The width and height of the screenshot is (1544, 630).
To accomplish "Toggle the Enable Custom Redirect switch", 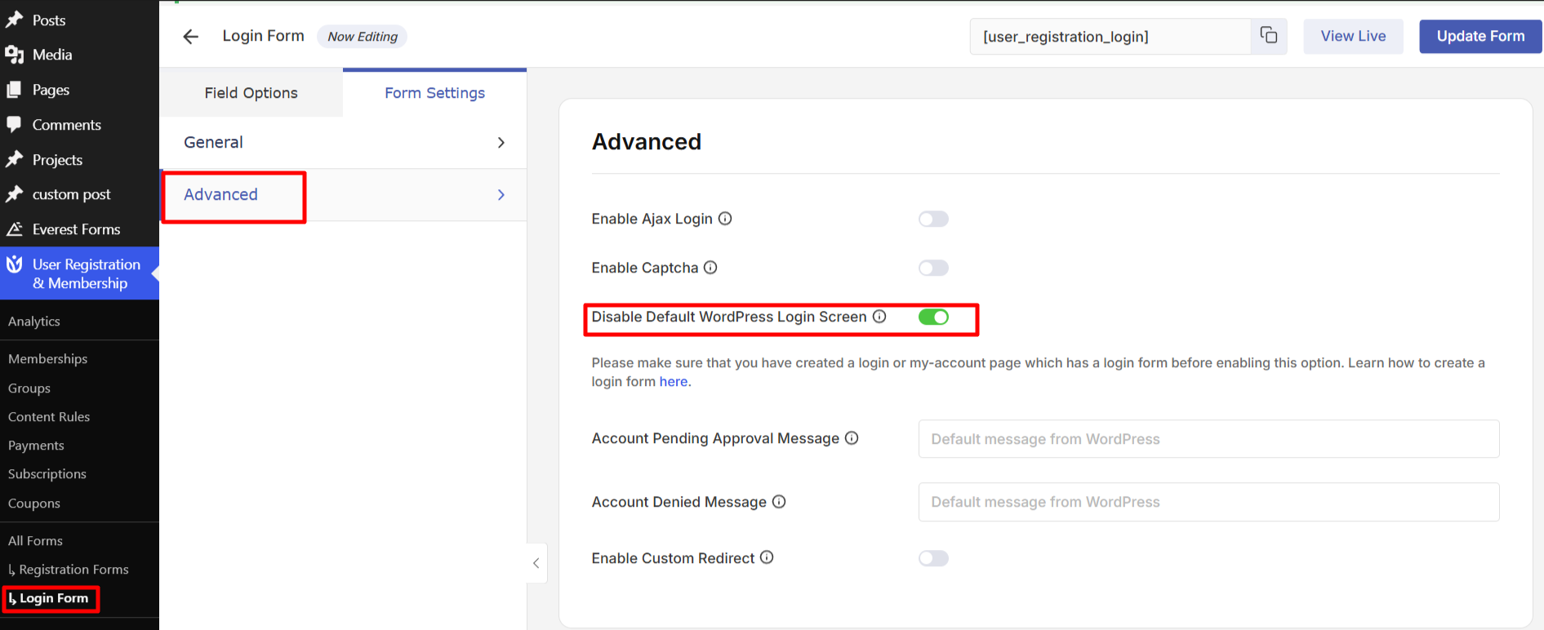I will 933,558.
